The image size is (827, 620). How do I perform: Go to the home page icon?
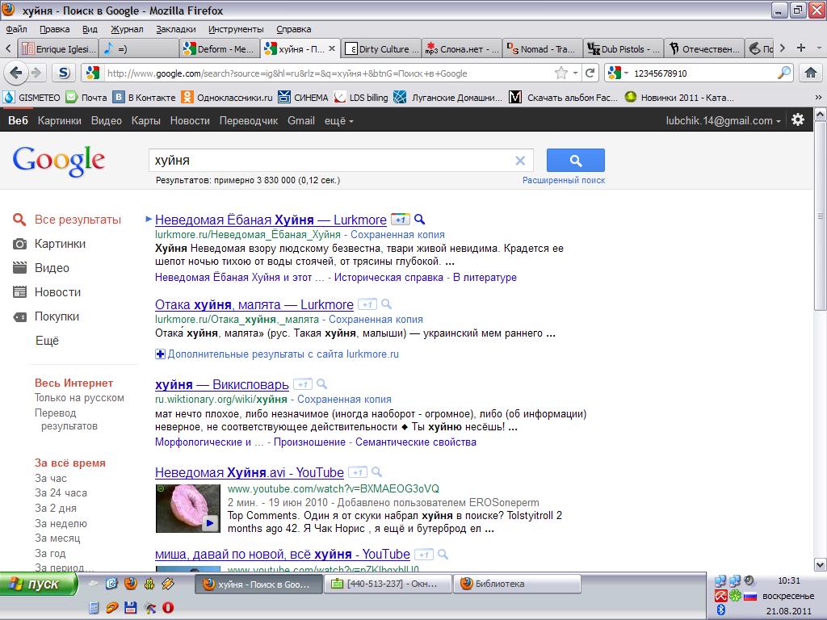(x=811, y=73)
